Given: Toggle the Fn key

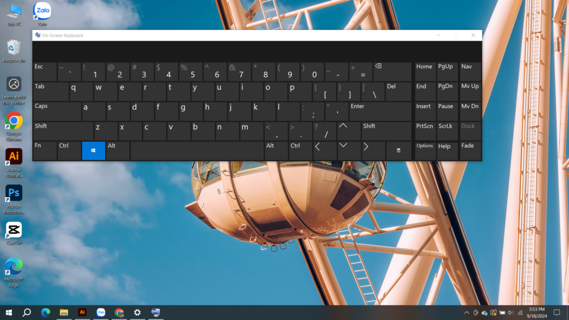Looking at the screenshot, I should coord(44,151).
